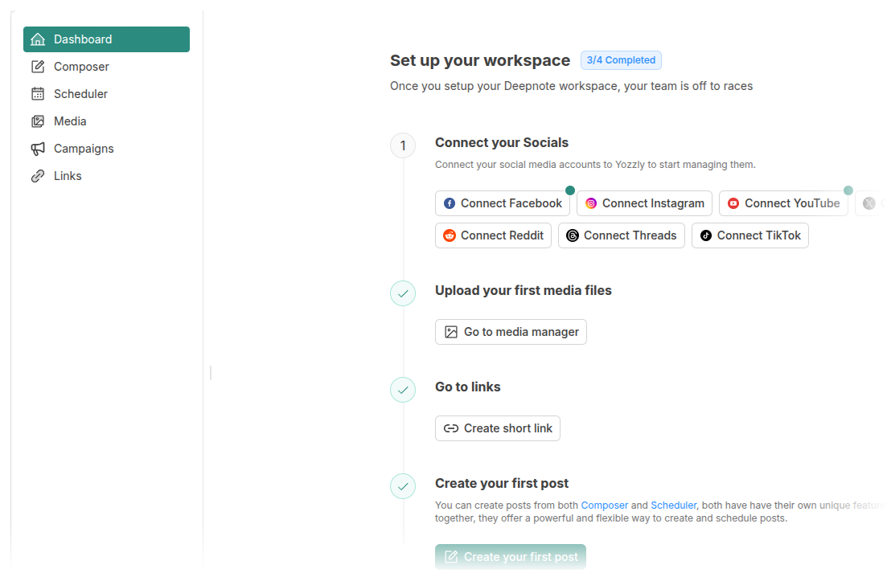Click the partially hidden X connect button
This screenshot has width=887, height=573.
(x=871, y=203)
